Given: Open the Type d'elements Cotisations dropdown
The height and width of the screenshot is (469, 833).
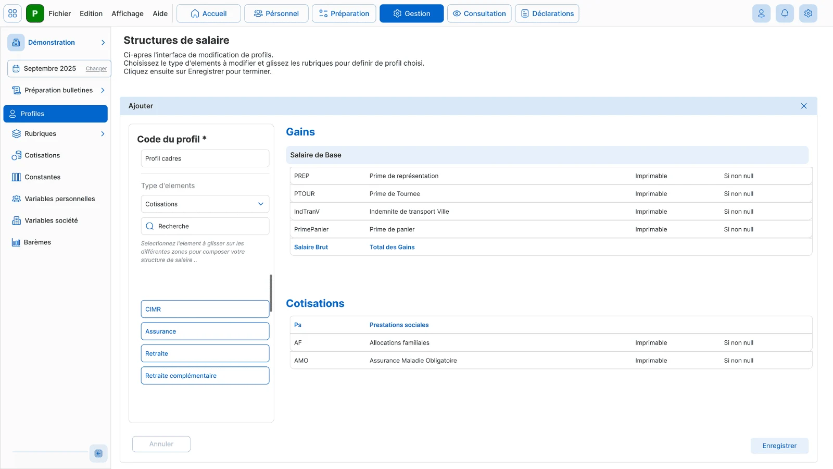Looking at the screenshot, I should pyautogui.click(x=205, y=204).
